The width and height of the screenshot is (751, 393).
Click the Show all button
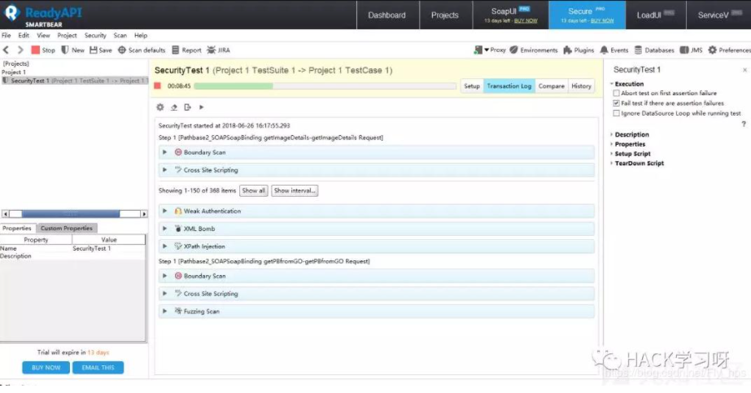[x=253, y=190]
